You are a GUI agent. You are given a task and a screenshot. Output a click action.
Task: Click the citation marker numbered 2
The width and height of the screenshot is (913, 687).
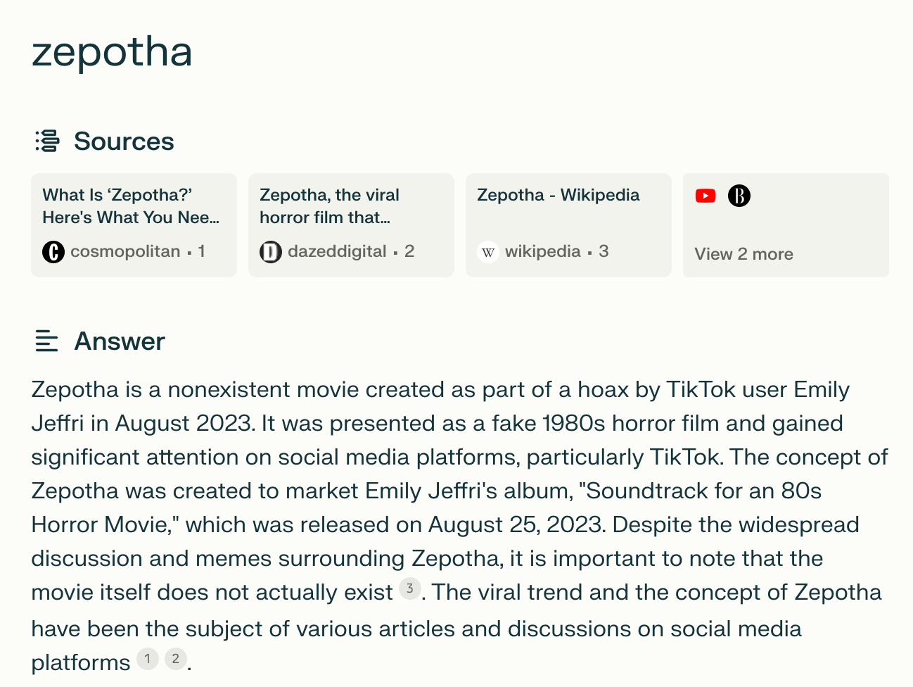[x=174, y=659]
